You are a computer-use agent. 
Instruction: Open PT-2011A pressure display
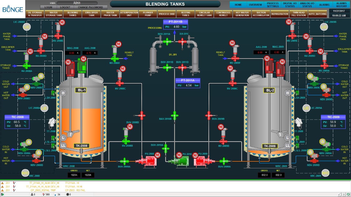pyautogui.click(x=188, y=83)
